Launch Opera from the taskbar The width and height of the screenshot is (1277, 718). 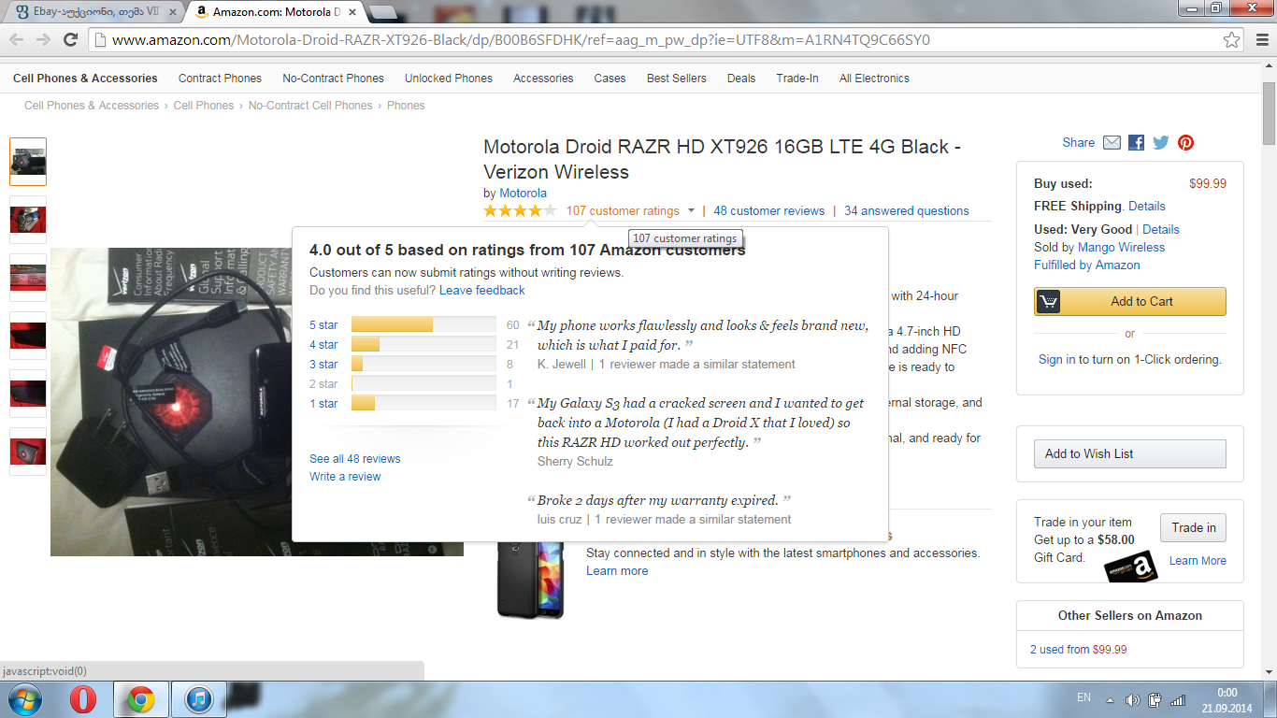click(x=82, y=698)
